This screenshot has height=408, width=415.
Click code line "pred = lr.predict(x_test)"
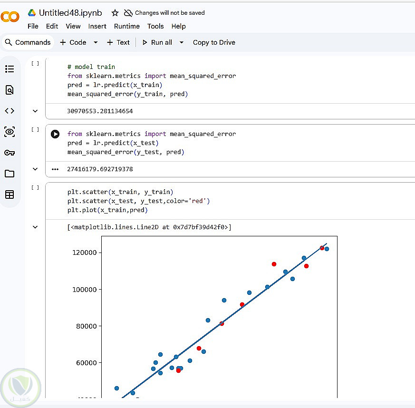point(113,143)
